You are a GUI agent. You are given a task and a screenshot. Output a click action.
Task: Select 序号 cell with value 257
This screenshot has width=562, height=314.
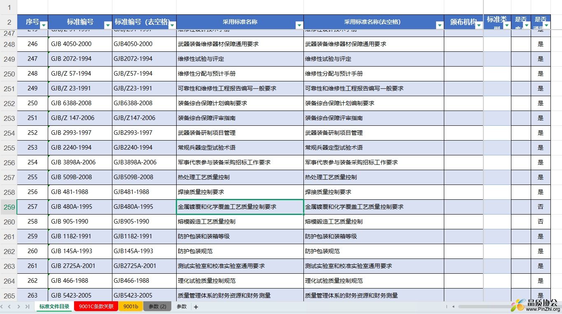pos(33,207)
